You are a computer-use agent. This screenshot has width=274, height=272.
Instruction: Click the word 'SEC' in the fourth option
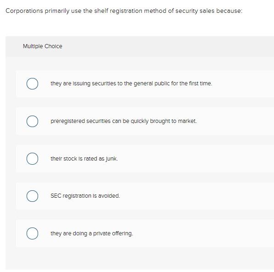coord(56,196)
